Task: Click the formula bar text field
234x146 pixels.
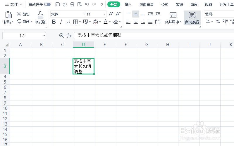Action: point(154,35)
